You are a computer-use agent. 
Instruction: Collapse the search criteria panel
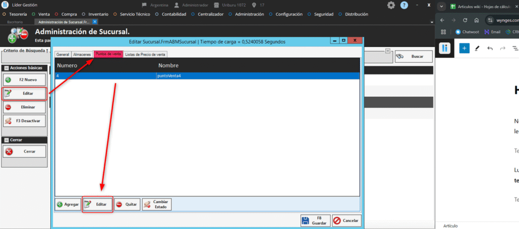point(388,51)
